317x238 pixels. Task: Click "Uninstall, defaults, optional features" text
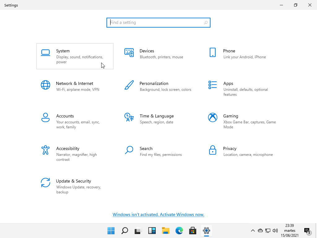click(245, 92)
